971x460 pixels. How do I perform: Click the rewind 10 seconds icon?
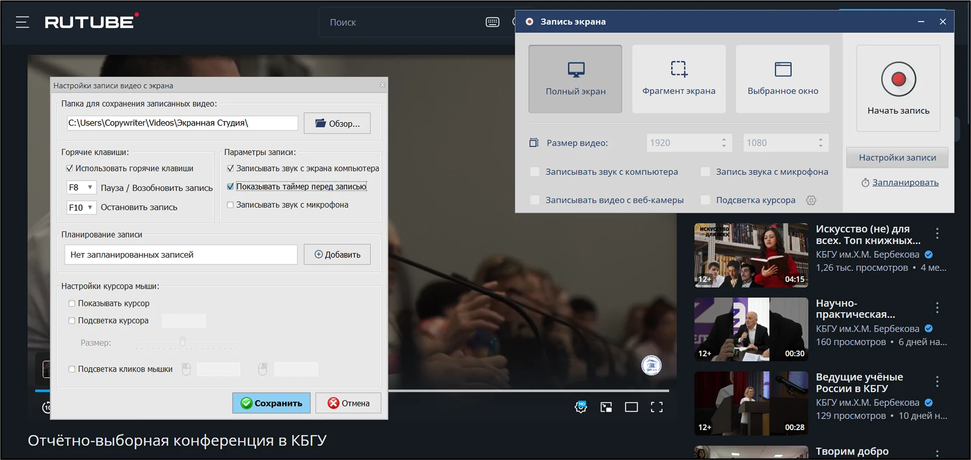click(x=47, y=407)
